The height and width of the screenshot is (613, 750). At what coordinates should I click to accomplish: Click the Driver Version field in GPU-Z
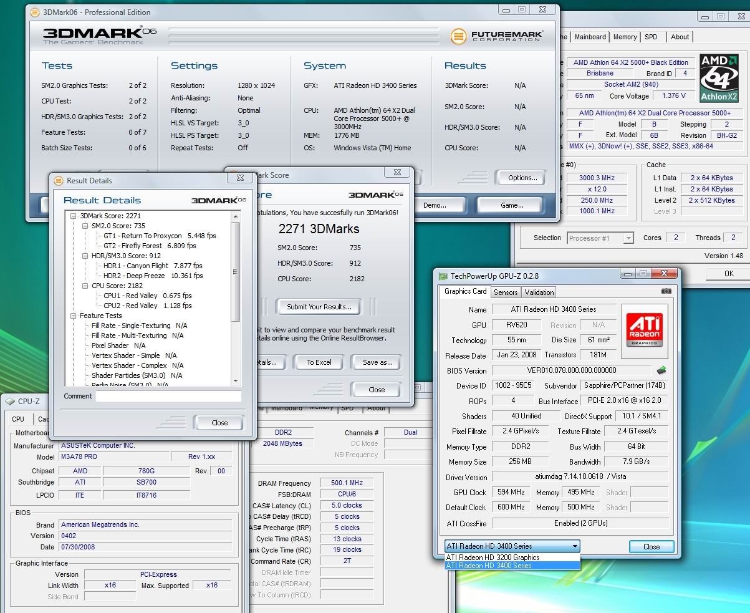pyautogui.click(x=580, y=478)
